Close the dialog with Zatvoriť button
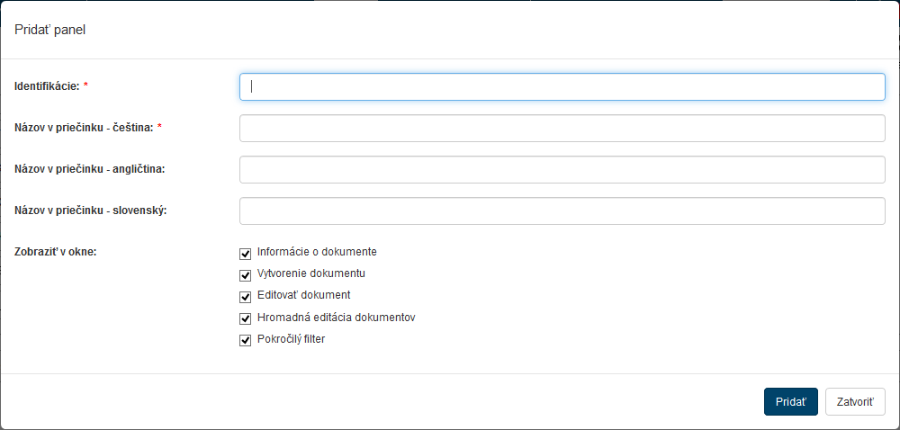 click(x=855, y=401)
